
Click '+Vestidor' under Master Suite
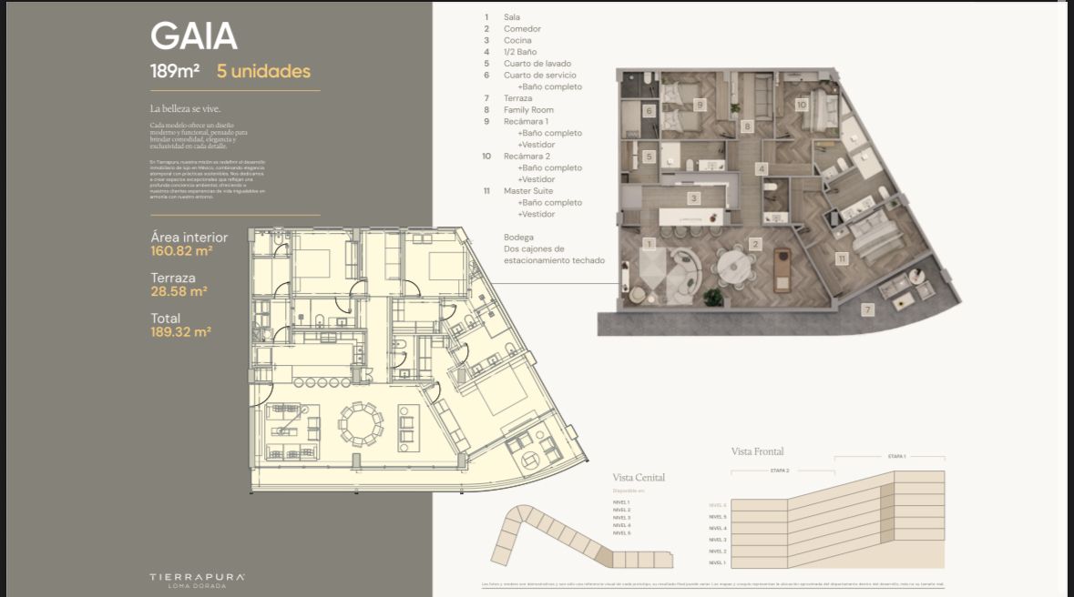[537, 214]
